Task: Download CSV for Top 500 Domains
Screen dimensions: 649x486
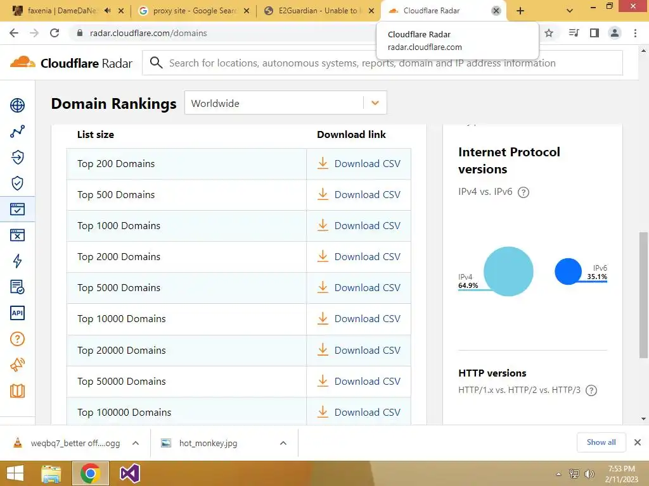Action: [359, 195]
